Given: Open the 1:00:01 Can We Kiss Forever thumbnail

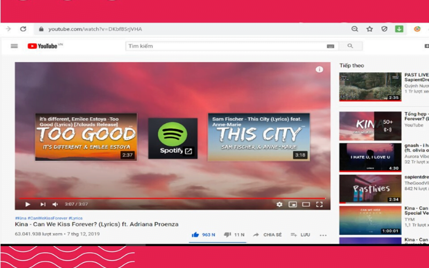Looking at the screenshot, I should coord(370,220).
